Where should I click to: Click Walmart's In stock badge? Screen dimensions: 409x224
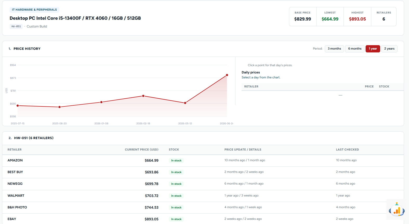[x=176, y=196]
